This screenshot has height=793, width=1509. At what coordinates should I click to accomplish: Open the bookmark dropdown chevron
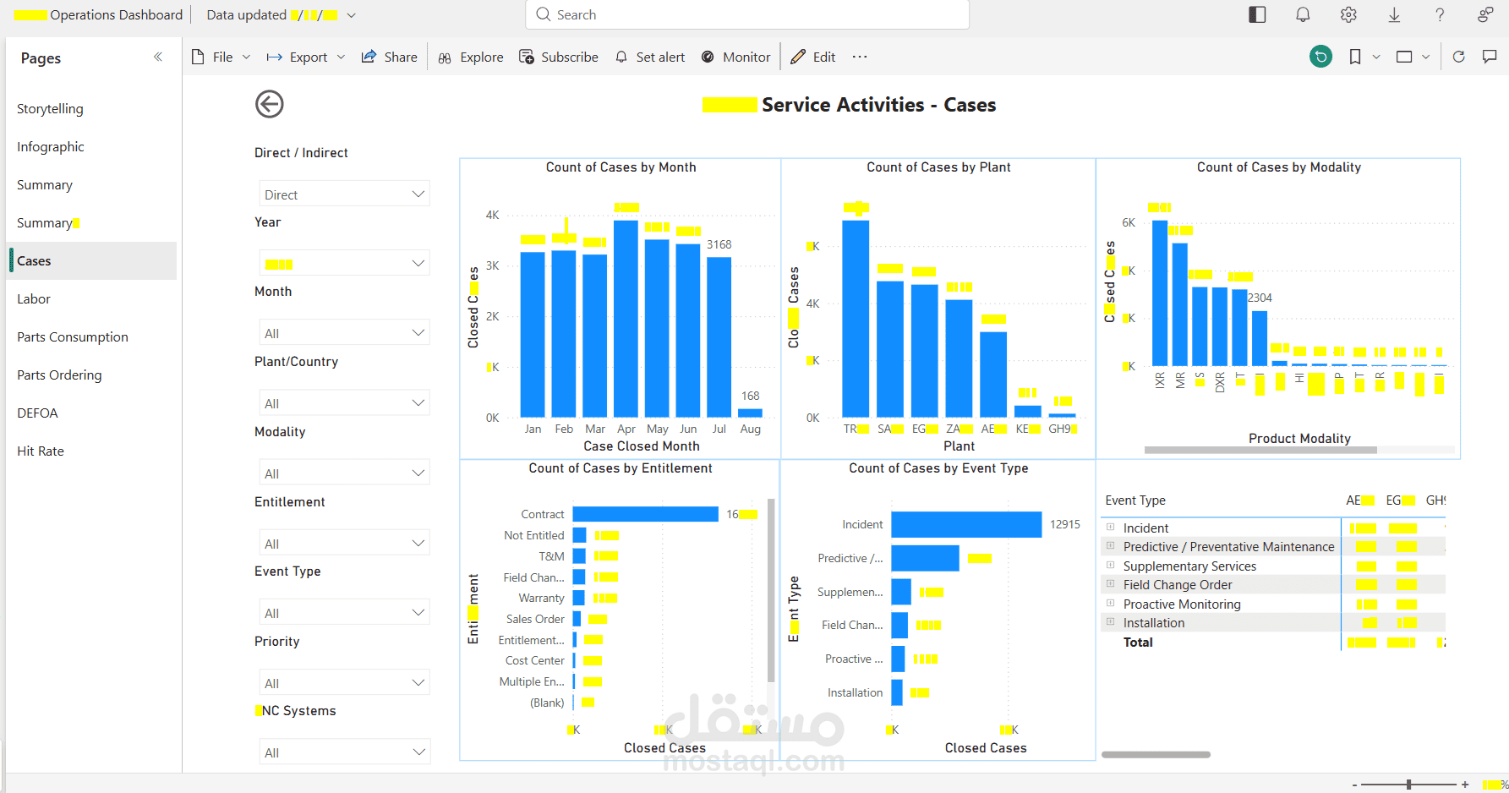1376,57
